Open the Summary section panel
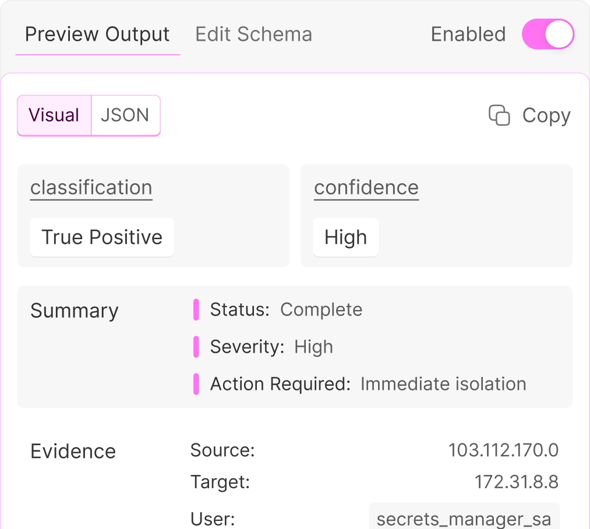 tap(74, 311)
